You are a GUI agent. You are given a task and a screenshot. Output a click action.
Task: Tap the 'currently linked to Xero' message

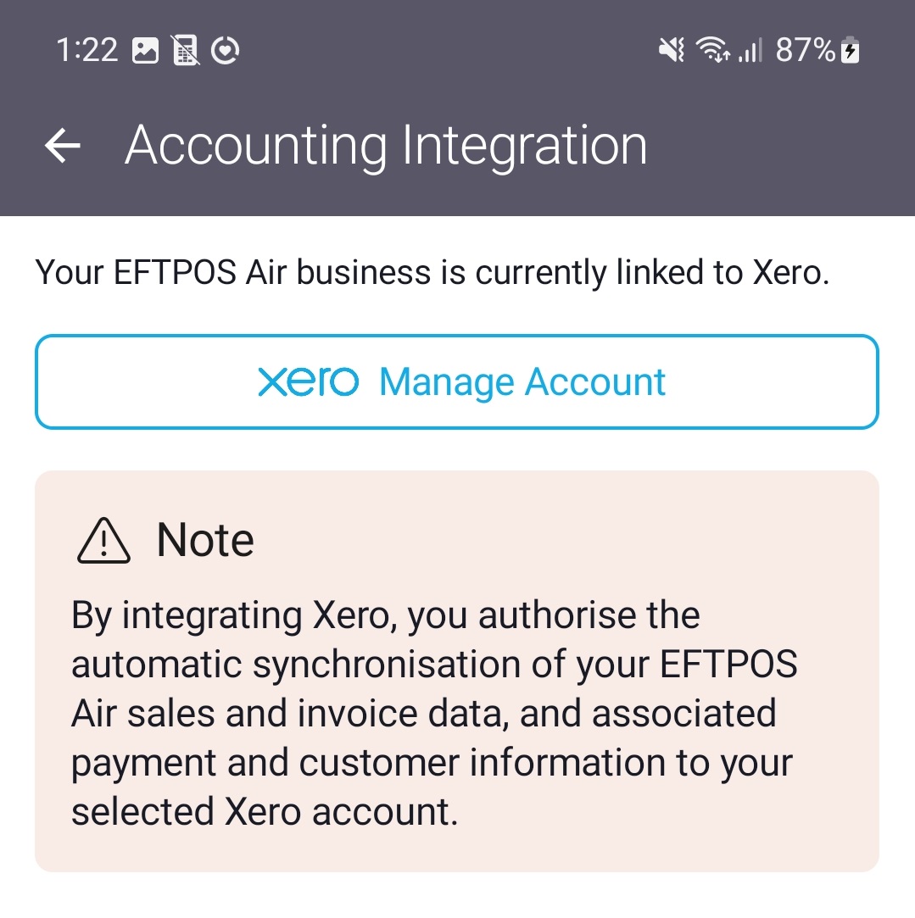(x=432, y=273)
